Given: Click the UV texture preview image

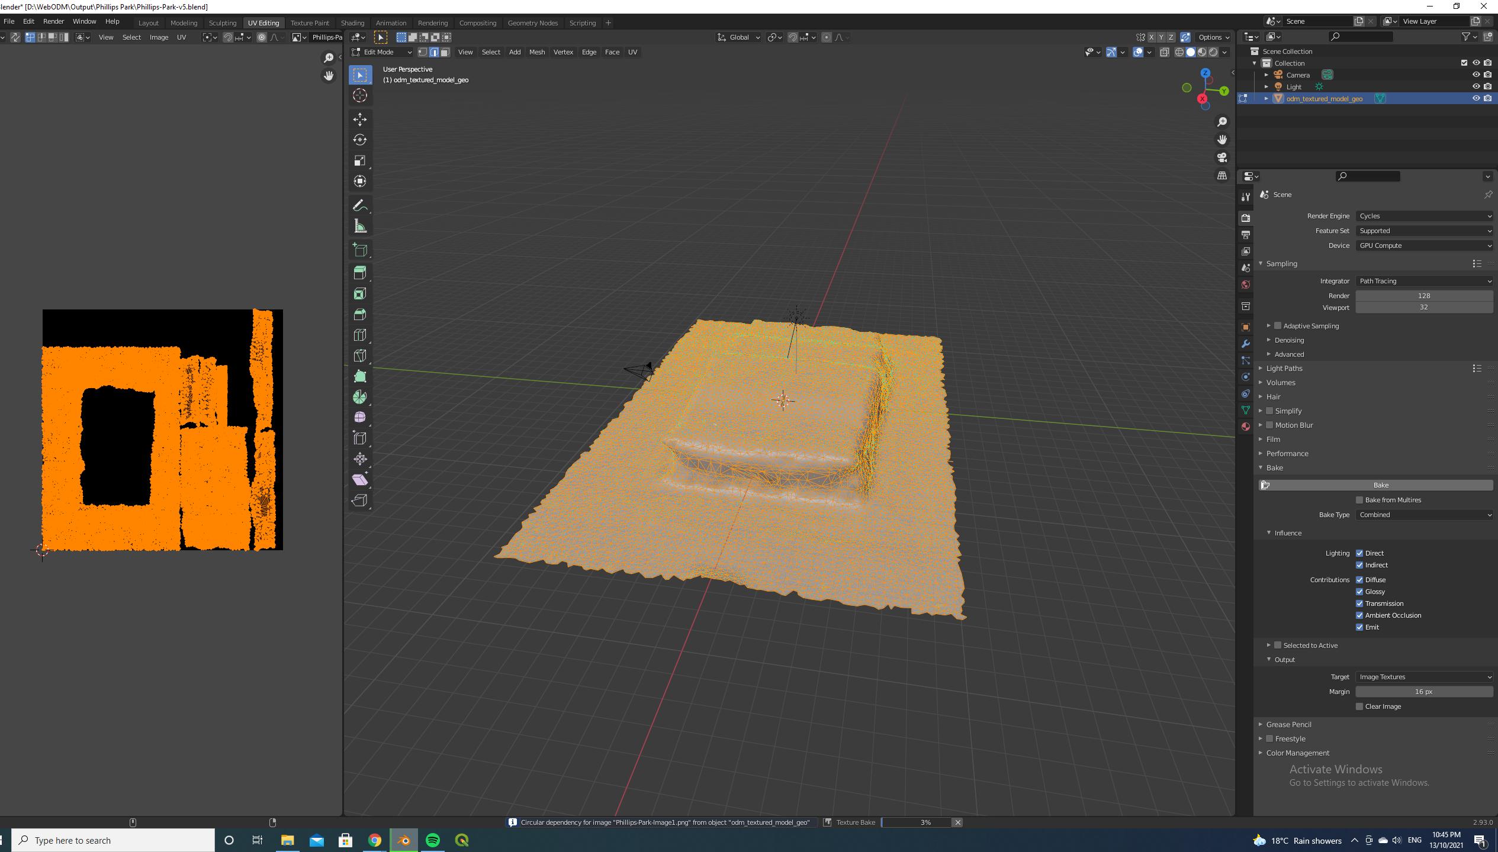Looking at the screenshot, I should (163, 430).
